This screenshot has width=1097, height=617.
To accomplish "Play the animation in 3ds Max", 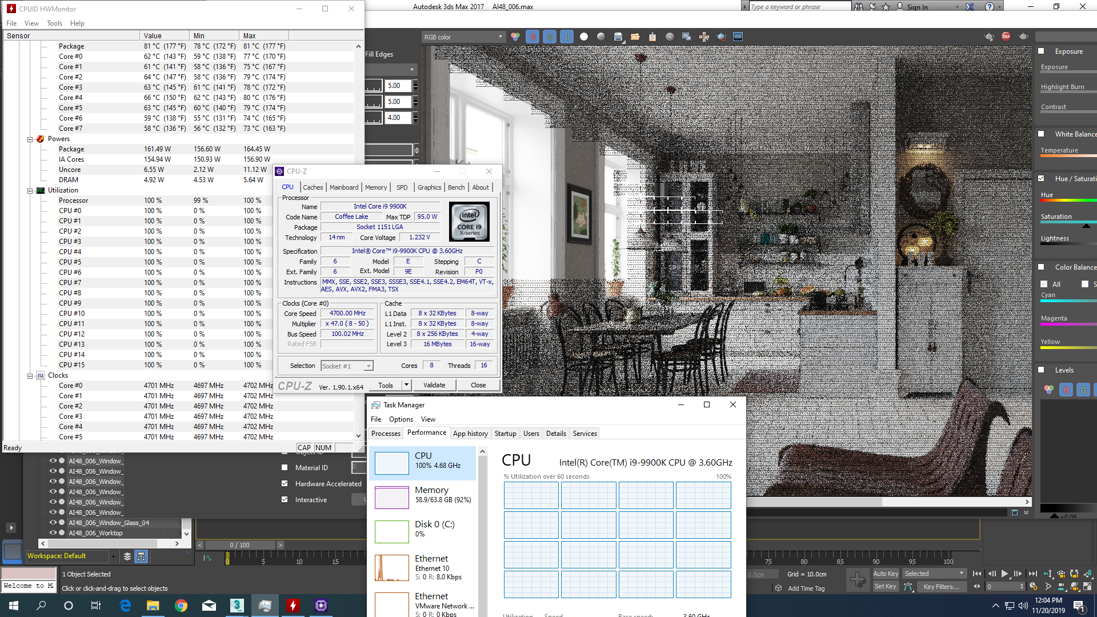I will click(1005, 574).
